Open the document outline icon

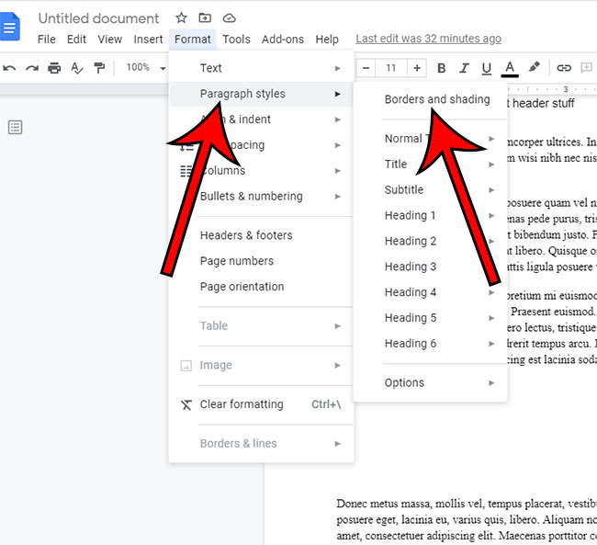15,128
